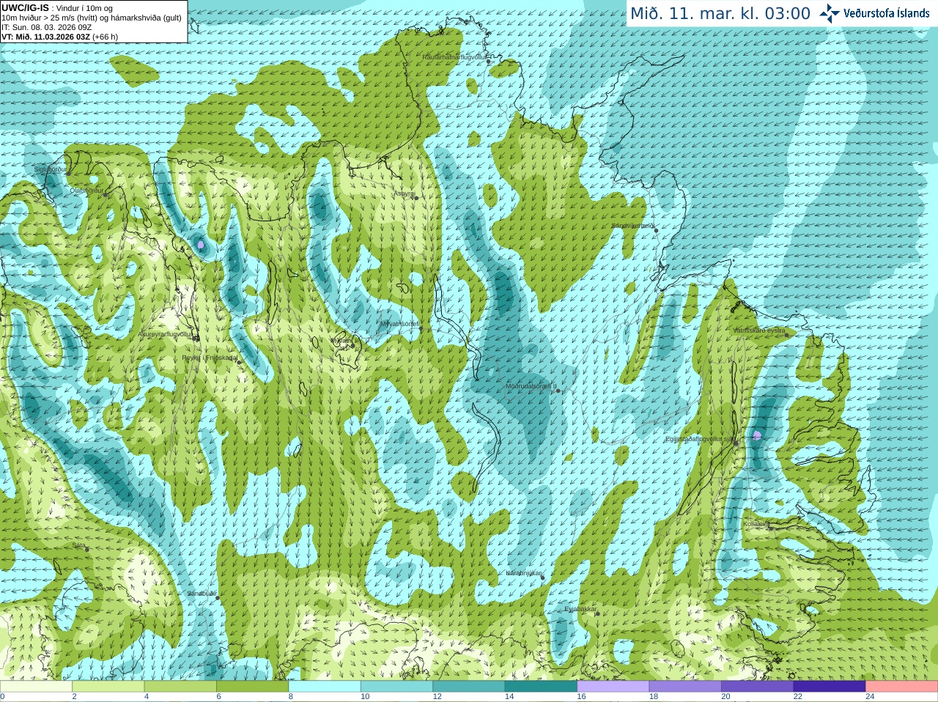Select the 2–4 m/s legend color
This screenshot has width=938, height=702.
click(108, 687)
